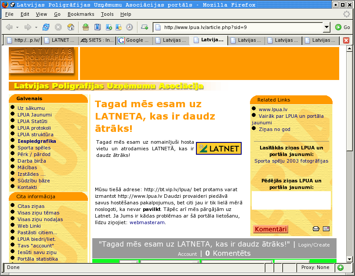Click the green arrow icon in the status bar
The image size is (355, 276).
click(x=341, y=267)
